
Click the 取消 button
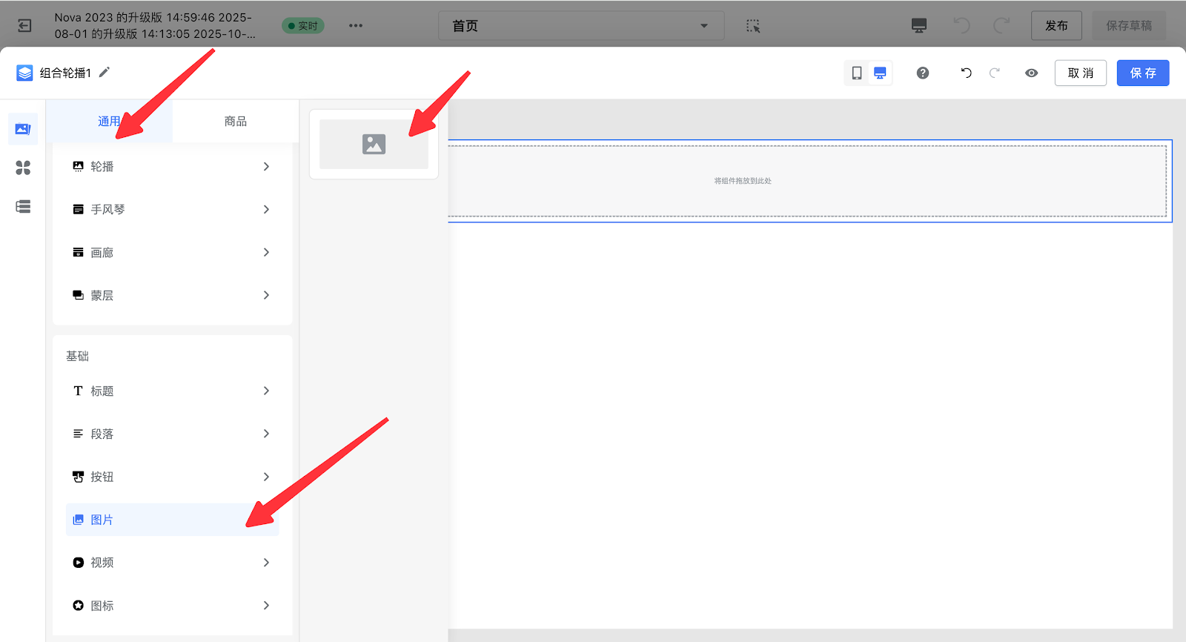(x=1080, y=73)
